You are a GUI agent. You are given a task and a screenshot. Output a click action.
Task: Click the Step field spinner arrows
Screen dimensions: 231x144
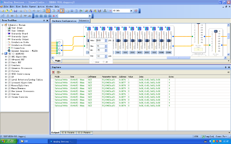click(106, 56)
